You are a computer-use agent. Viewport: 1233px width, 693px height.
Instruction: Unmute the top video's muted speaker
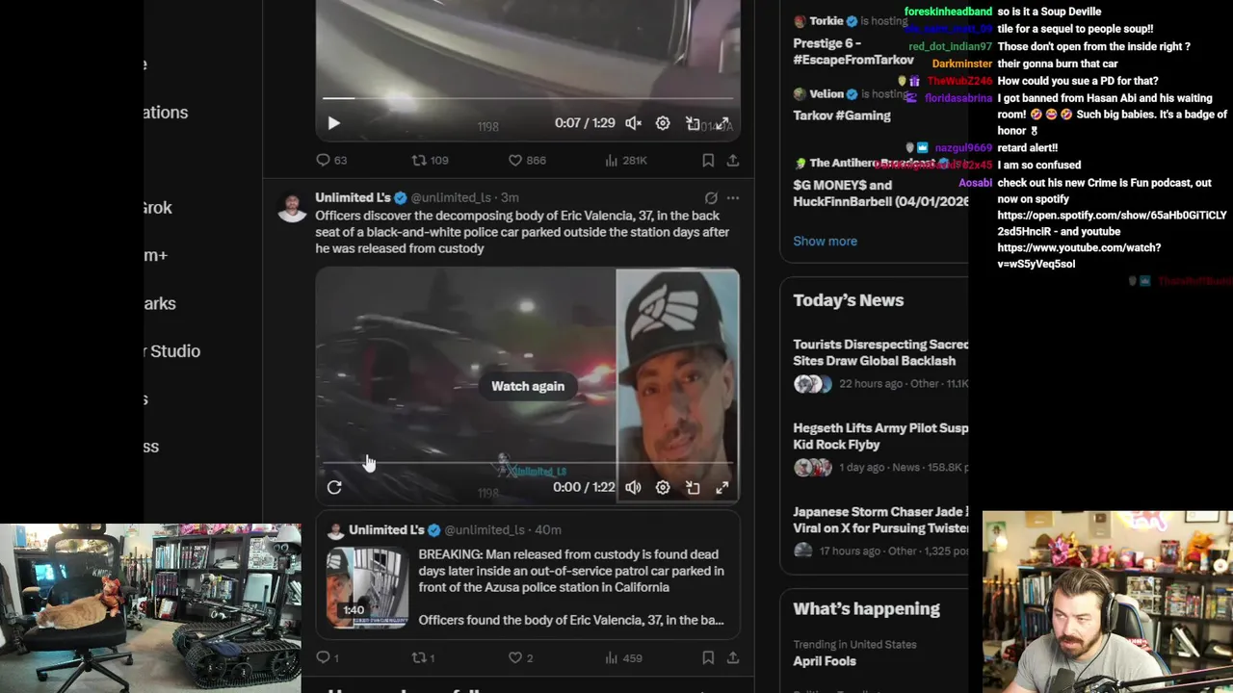pos(633,123)
